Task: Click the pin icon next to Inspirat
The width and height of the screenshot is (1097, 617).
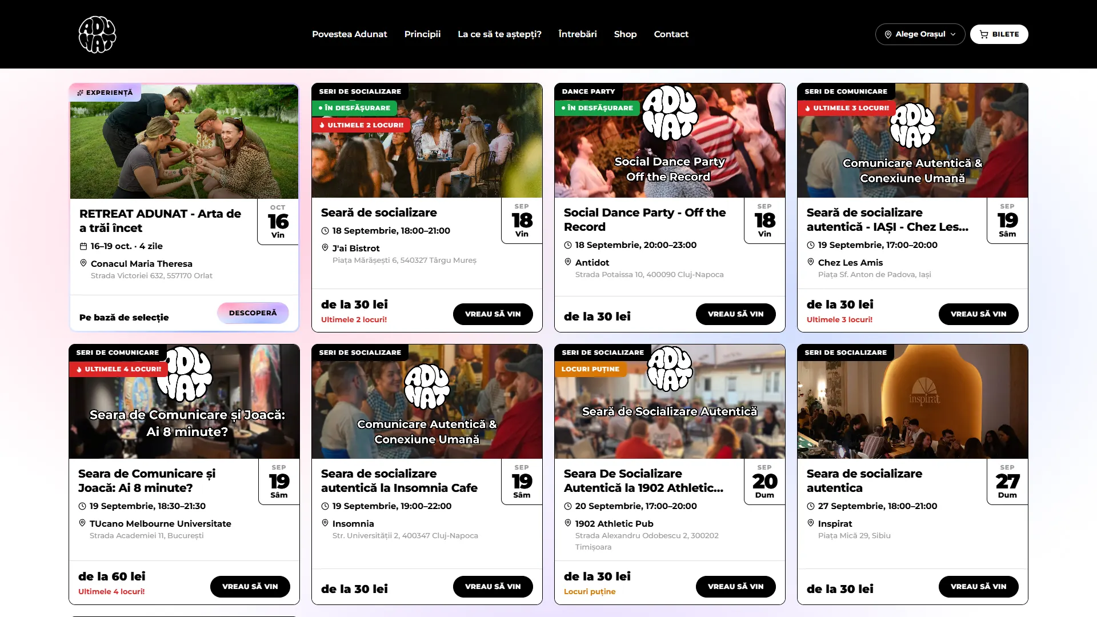Action: click(811, 523)
